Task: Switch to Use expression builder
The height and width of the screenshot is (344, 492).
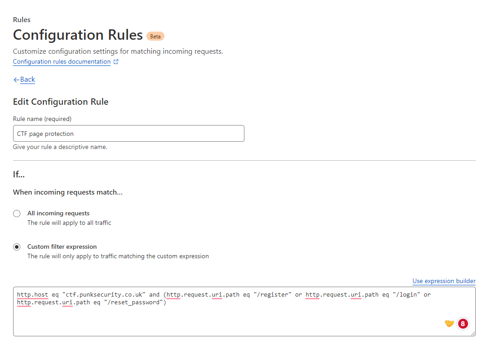Action: pyautogui.click(x=444, y=281)
